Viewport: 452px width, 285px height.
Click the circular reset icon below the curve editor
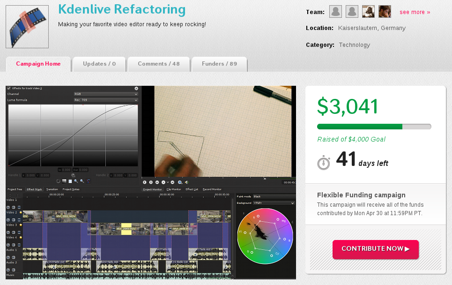[x=58, y=181]
